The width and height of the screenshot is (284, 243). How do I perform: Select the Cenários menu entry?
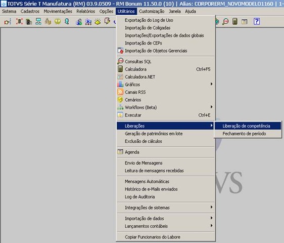pyautogui.click(x=166, y=100)
